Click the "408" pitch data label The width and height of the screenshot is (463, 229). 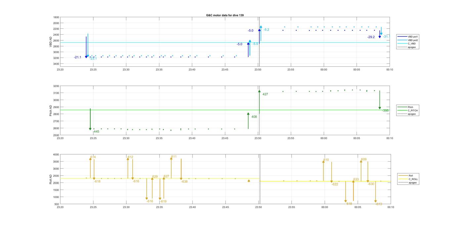point(254,117)
